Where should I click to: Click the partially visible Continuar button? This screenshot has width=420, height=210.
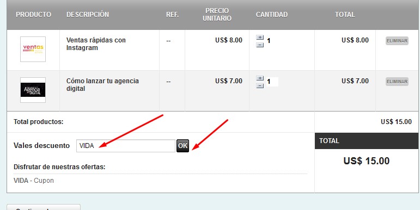click(x=44, y=207)
